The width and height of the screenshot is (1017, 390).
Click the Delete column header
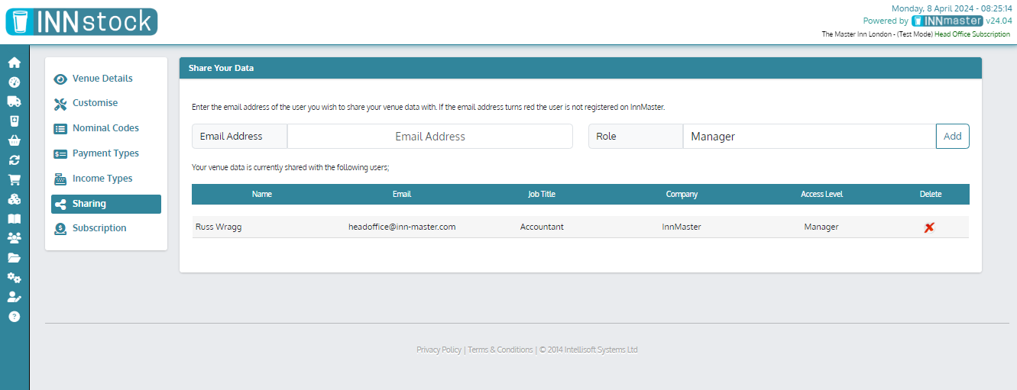click(x=931, y=194)
